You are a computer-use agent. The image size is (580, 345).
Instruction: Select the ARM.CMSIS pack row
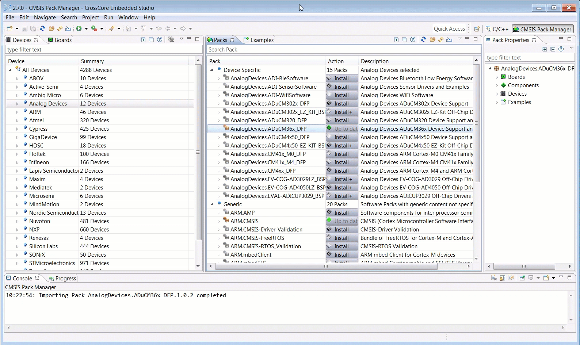pyautogui.click(x=340, y=221)
